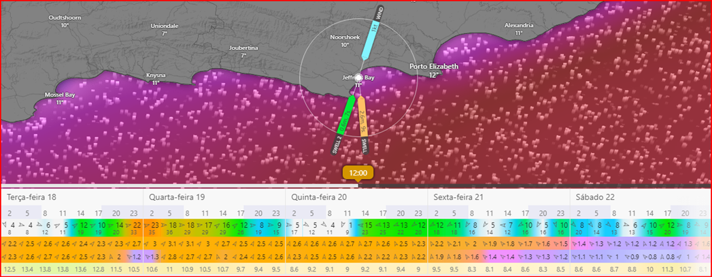Click the wind speed cell showing 22
The image size is (712, 277).
click(137, 225)
